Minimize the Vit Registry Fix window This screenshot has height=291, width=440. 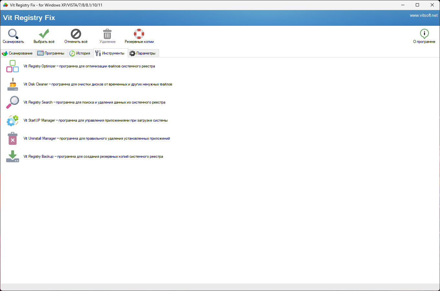(403, 5)
